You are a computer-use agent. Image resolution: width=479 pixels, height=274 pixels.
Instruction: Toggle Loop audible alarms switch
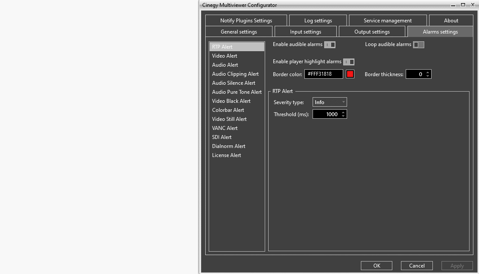click(x=419, y=44)
